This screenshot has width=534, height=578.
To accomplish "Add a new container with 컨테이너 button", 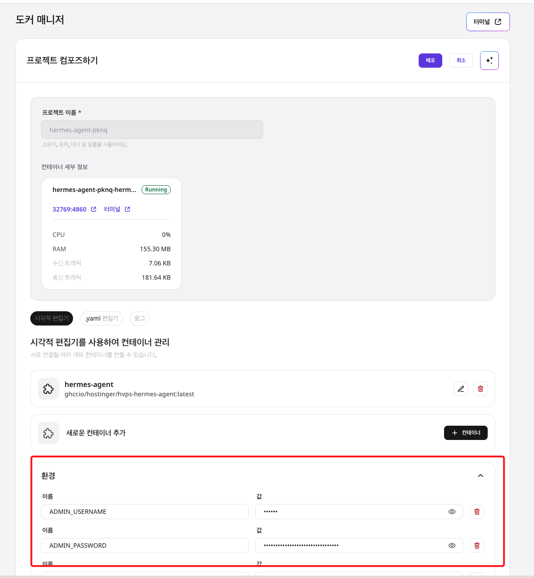I will click(466, 433).
